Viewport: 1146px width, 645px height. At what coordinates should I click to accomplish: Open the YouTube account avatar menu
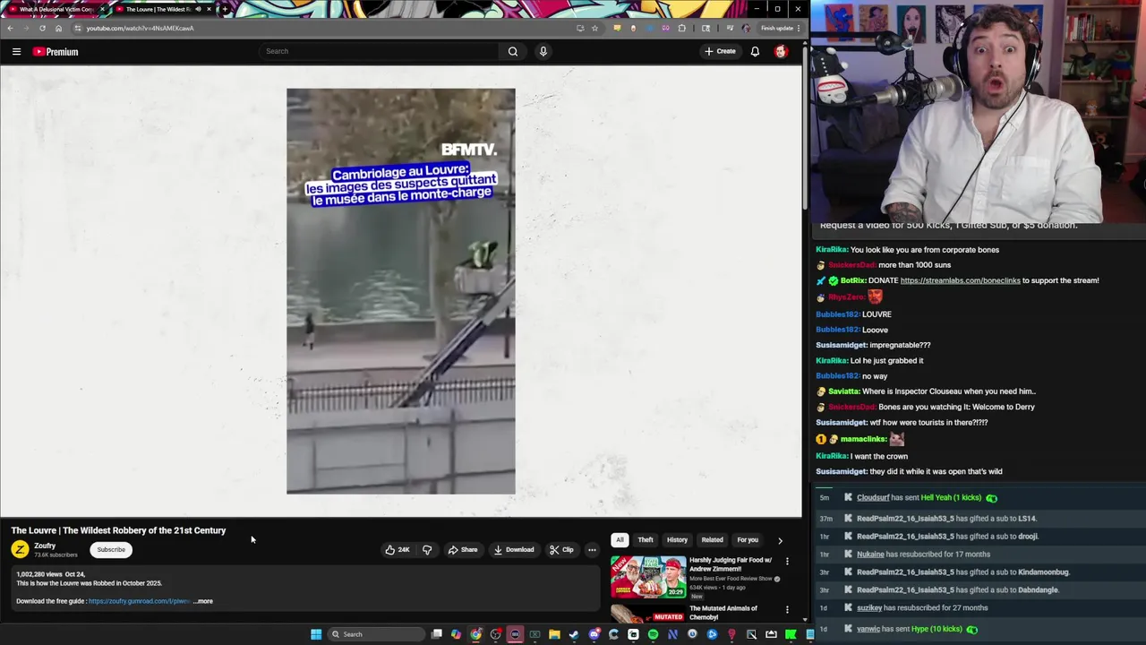781,51
